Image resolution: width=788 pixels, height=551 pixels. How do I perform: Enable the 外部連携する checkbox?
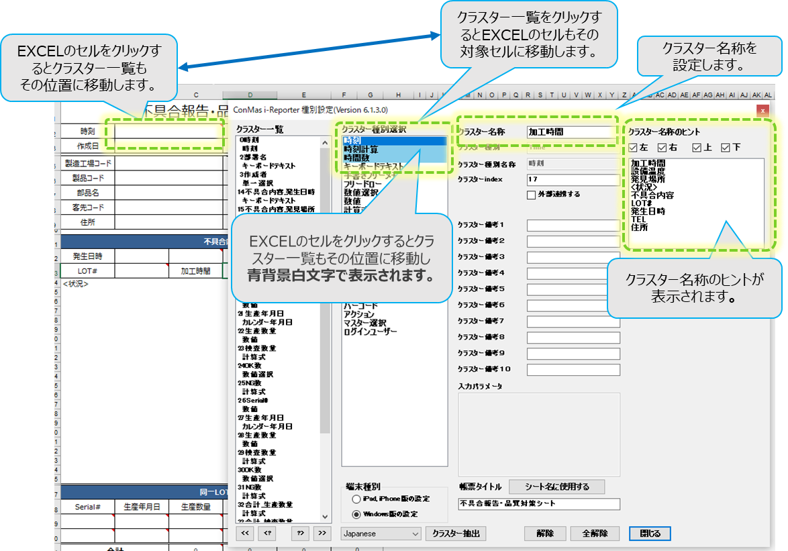coord(531,195)
